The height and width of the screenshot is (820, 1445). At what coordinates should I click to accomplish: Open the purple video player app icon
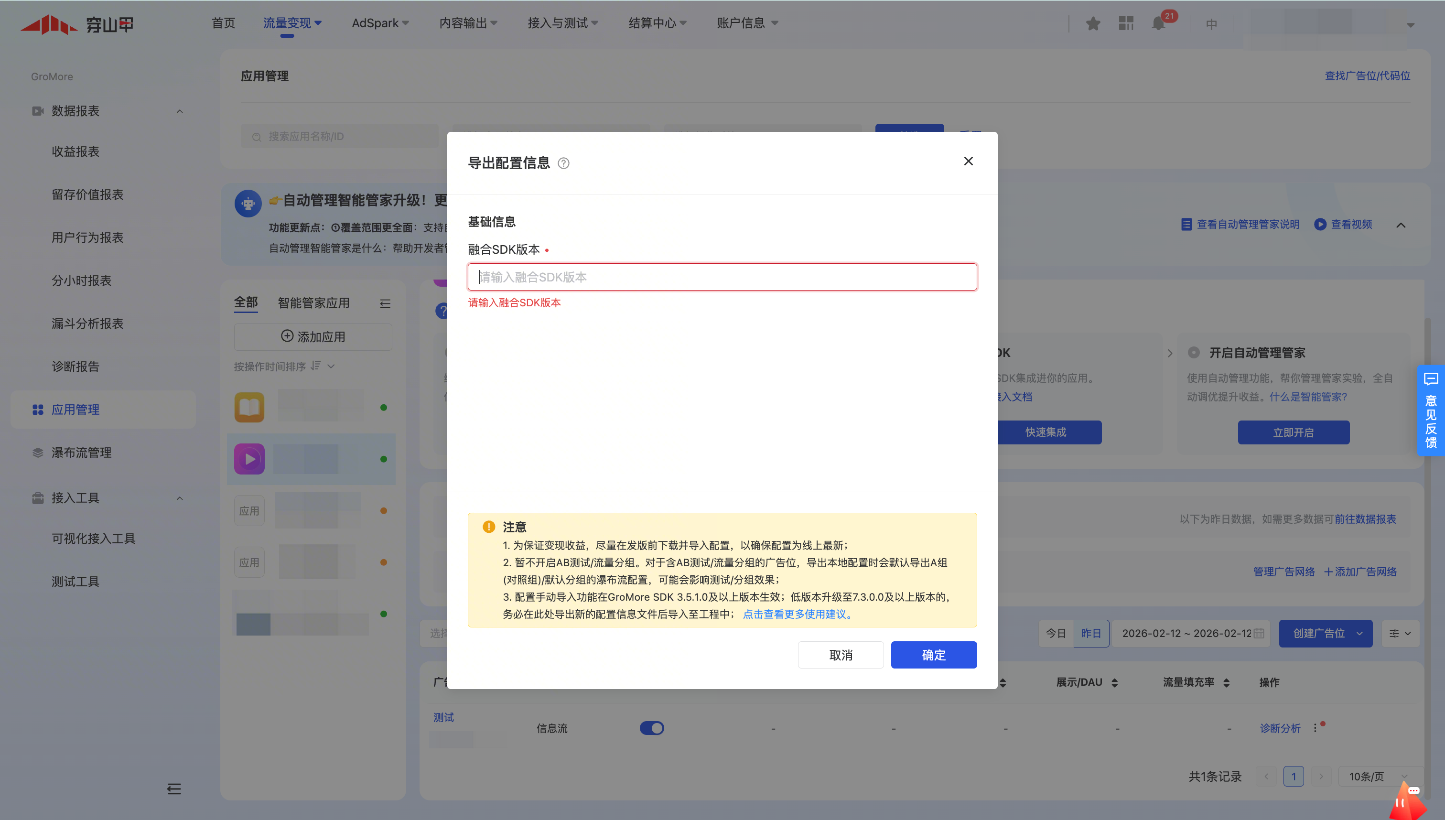(x=249, y=459)
